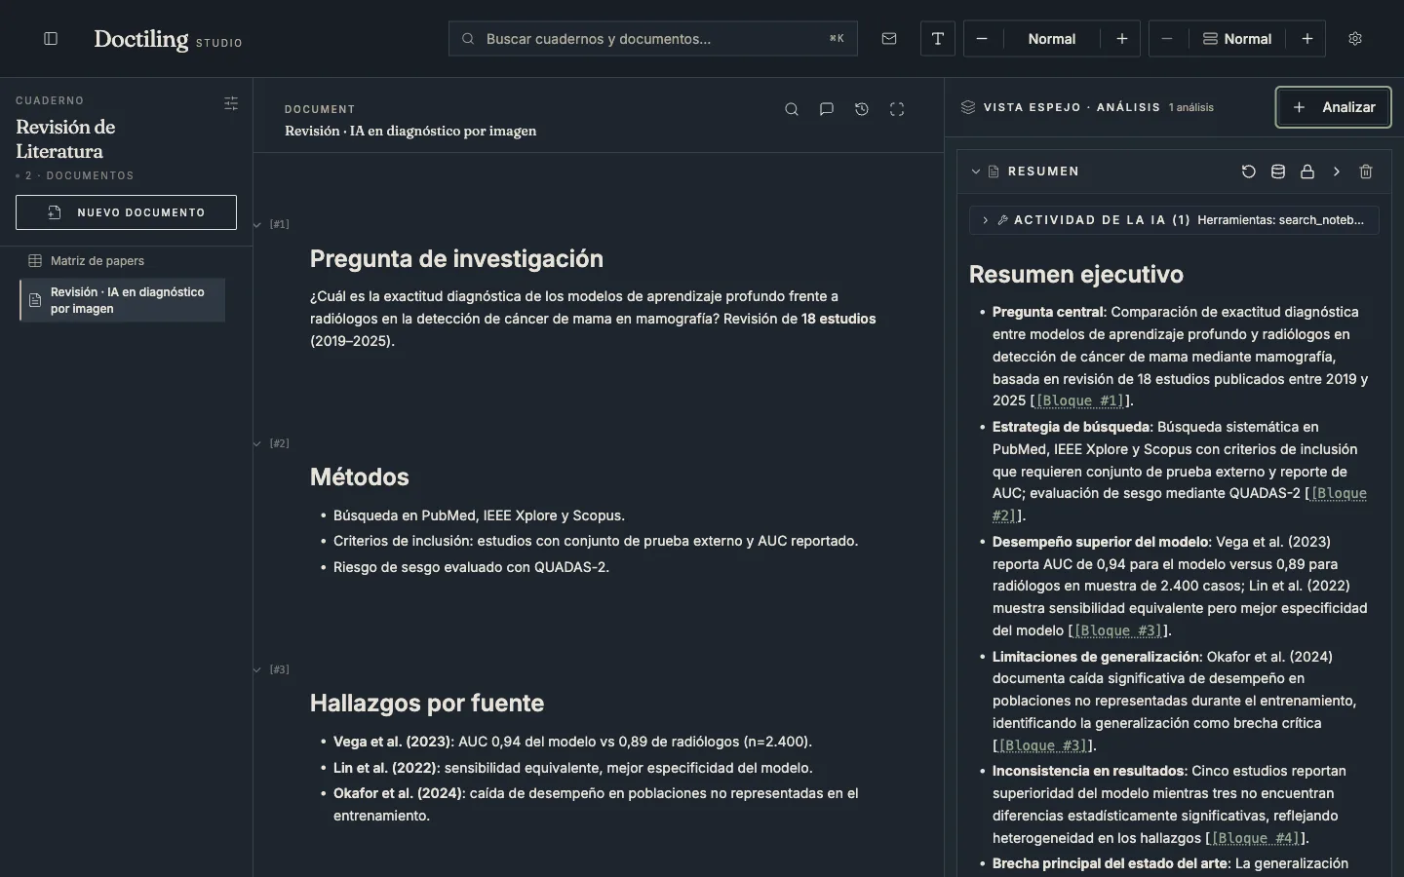Follow the Bloque #4 reference link
The height and width of the screenshot is (877, 1404).
click(x=1256, y=838)
